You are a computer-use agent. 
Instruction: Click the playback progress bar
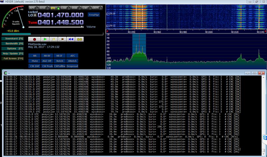point(53,34)
